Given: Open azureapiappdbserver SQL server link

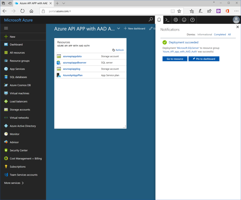Looking at the screenshot, I should click(75, 63).
